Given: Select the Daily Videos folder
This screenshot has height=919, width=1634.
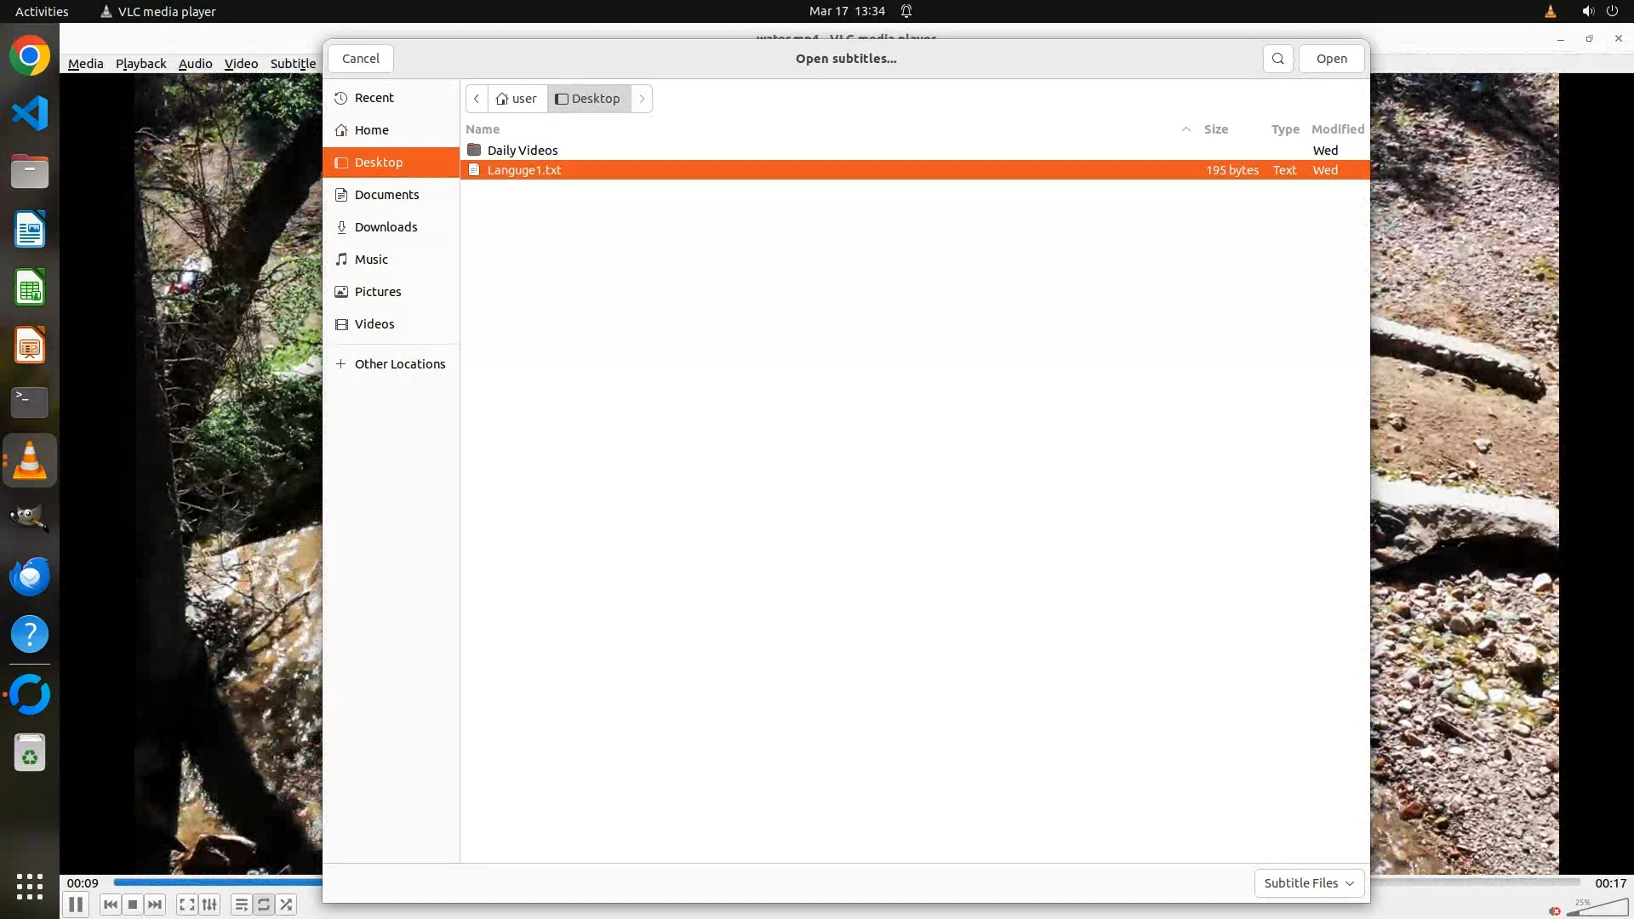Looking at the screenshot, I should 522,151.
